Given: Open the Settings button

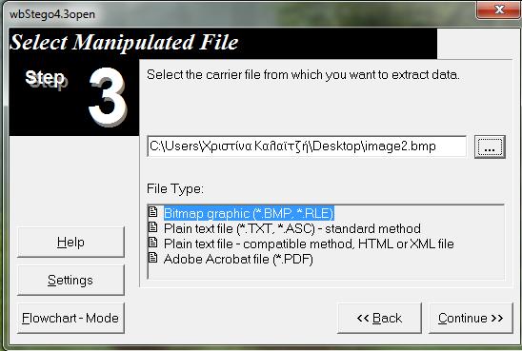Looking at the screenshot, I should coord(70,280).
